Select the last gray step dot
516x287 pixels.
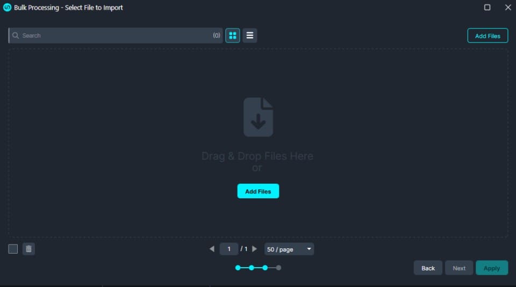(278, 268)
